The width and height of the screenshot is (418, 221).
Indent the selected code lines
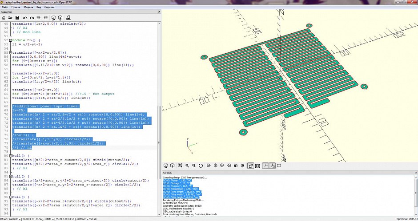pyautogui.click(x=46, y=18)
